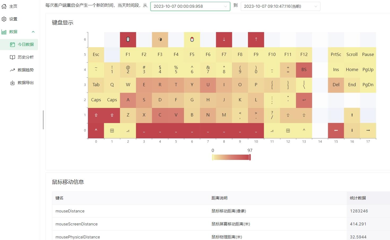Open the 历史分析 menu item
The width and height of the screenshot is (390, 240).
tap(25, 57)
